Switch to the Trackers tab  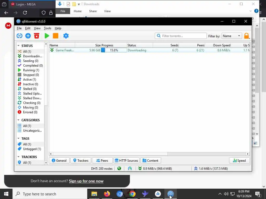click(x=81, y=161)
